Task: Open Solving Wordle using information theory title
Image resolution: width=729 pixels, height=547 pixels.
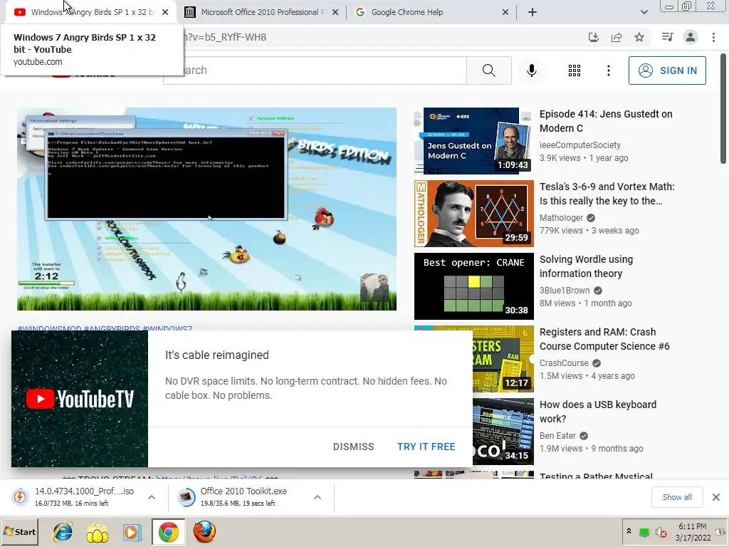Action: tap(586, 266)
